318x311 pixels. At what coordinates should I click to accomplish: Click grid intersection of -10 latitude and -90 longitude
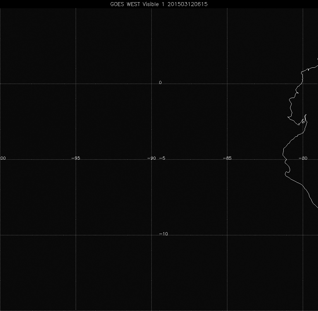[151, 235]
